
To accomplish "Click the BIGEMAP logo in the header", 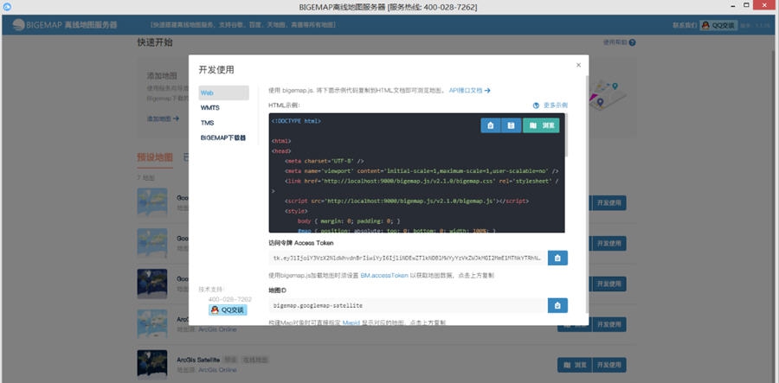I will [65, 25].
